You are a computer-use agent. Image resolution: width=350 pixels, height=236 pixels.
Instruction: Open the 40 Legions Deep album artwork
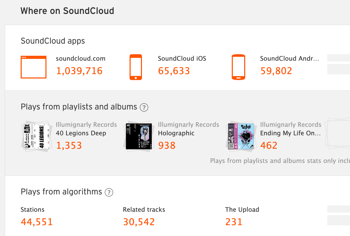(x=36, y=136)
